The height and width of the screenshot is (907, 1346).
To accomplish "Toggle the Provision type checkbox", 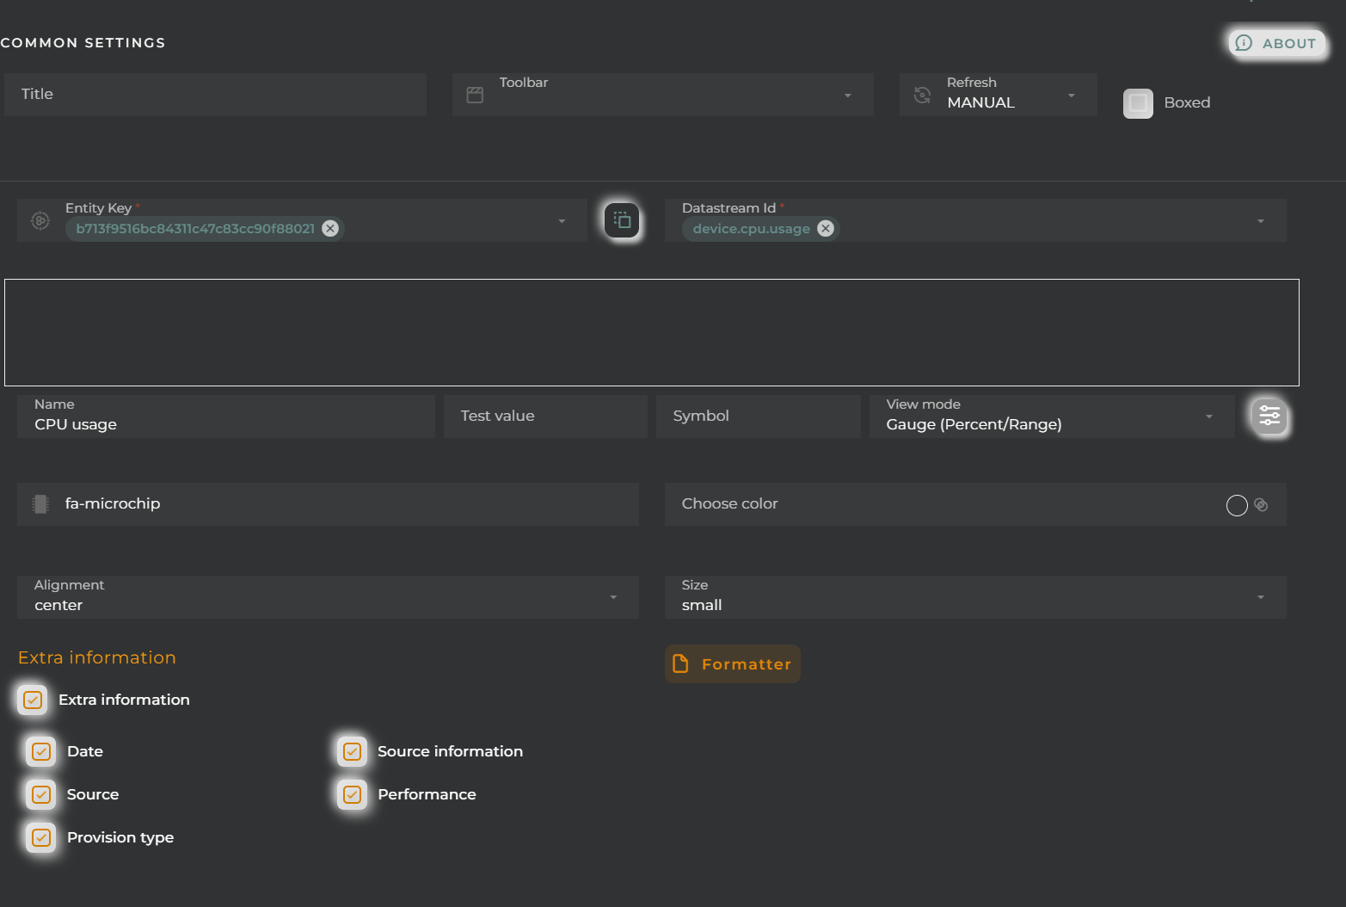I will point(41,837).
